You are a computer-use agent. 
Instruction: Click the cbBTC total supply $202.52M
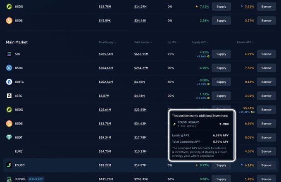(106, 82)
